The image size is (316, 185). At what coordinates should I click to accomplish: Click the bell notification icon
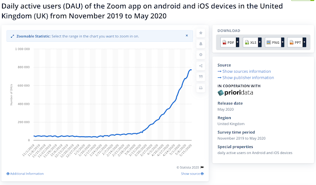point(201,44)
